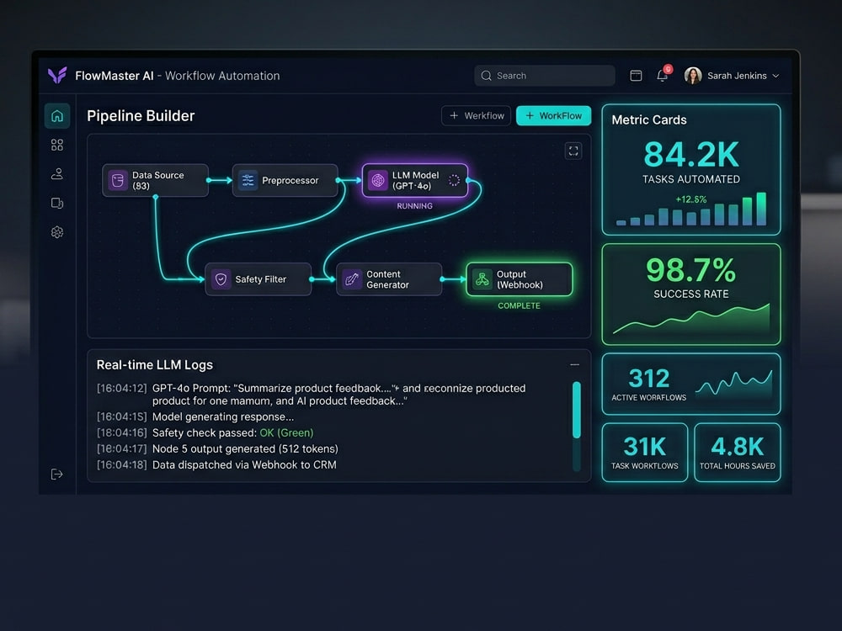Click the Safety Filter shield icon

(221, 279)
